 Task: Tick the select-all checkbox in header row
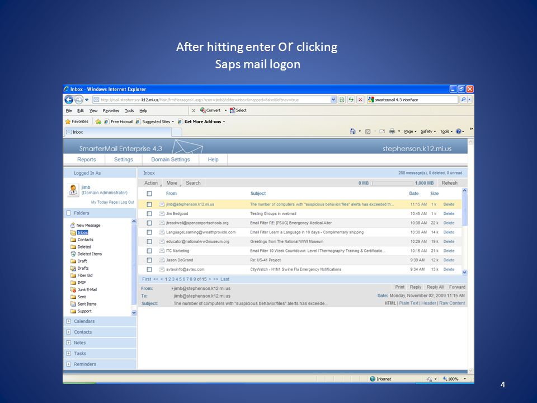(149, 194)
